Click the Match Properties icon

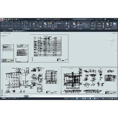pos(74,24)
